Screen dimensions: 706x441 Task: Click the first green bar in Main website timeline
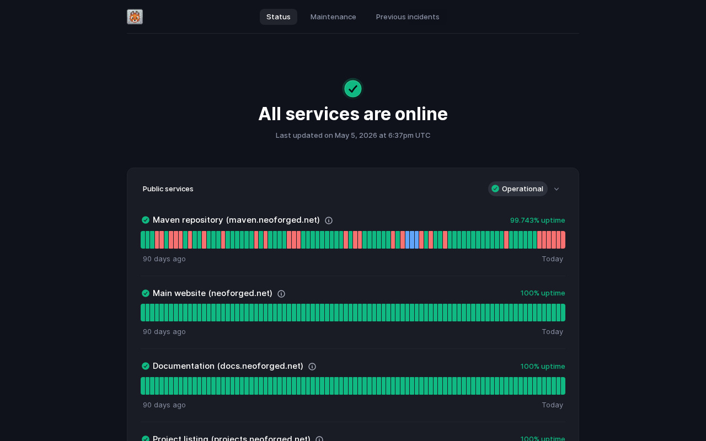pyautogui.click(x=143, y=313)
